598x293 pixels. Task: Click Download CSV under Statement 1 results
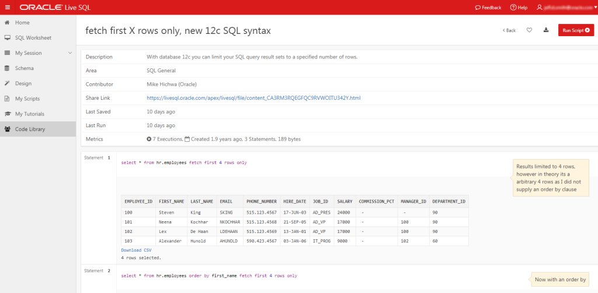[136, 250]
